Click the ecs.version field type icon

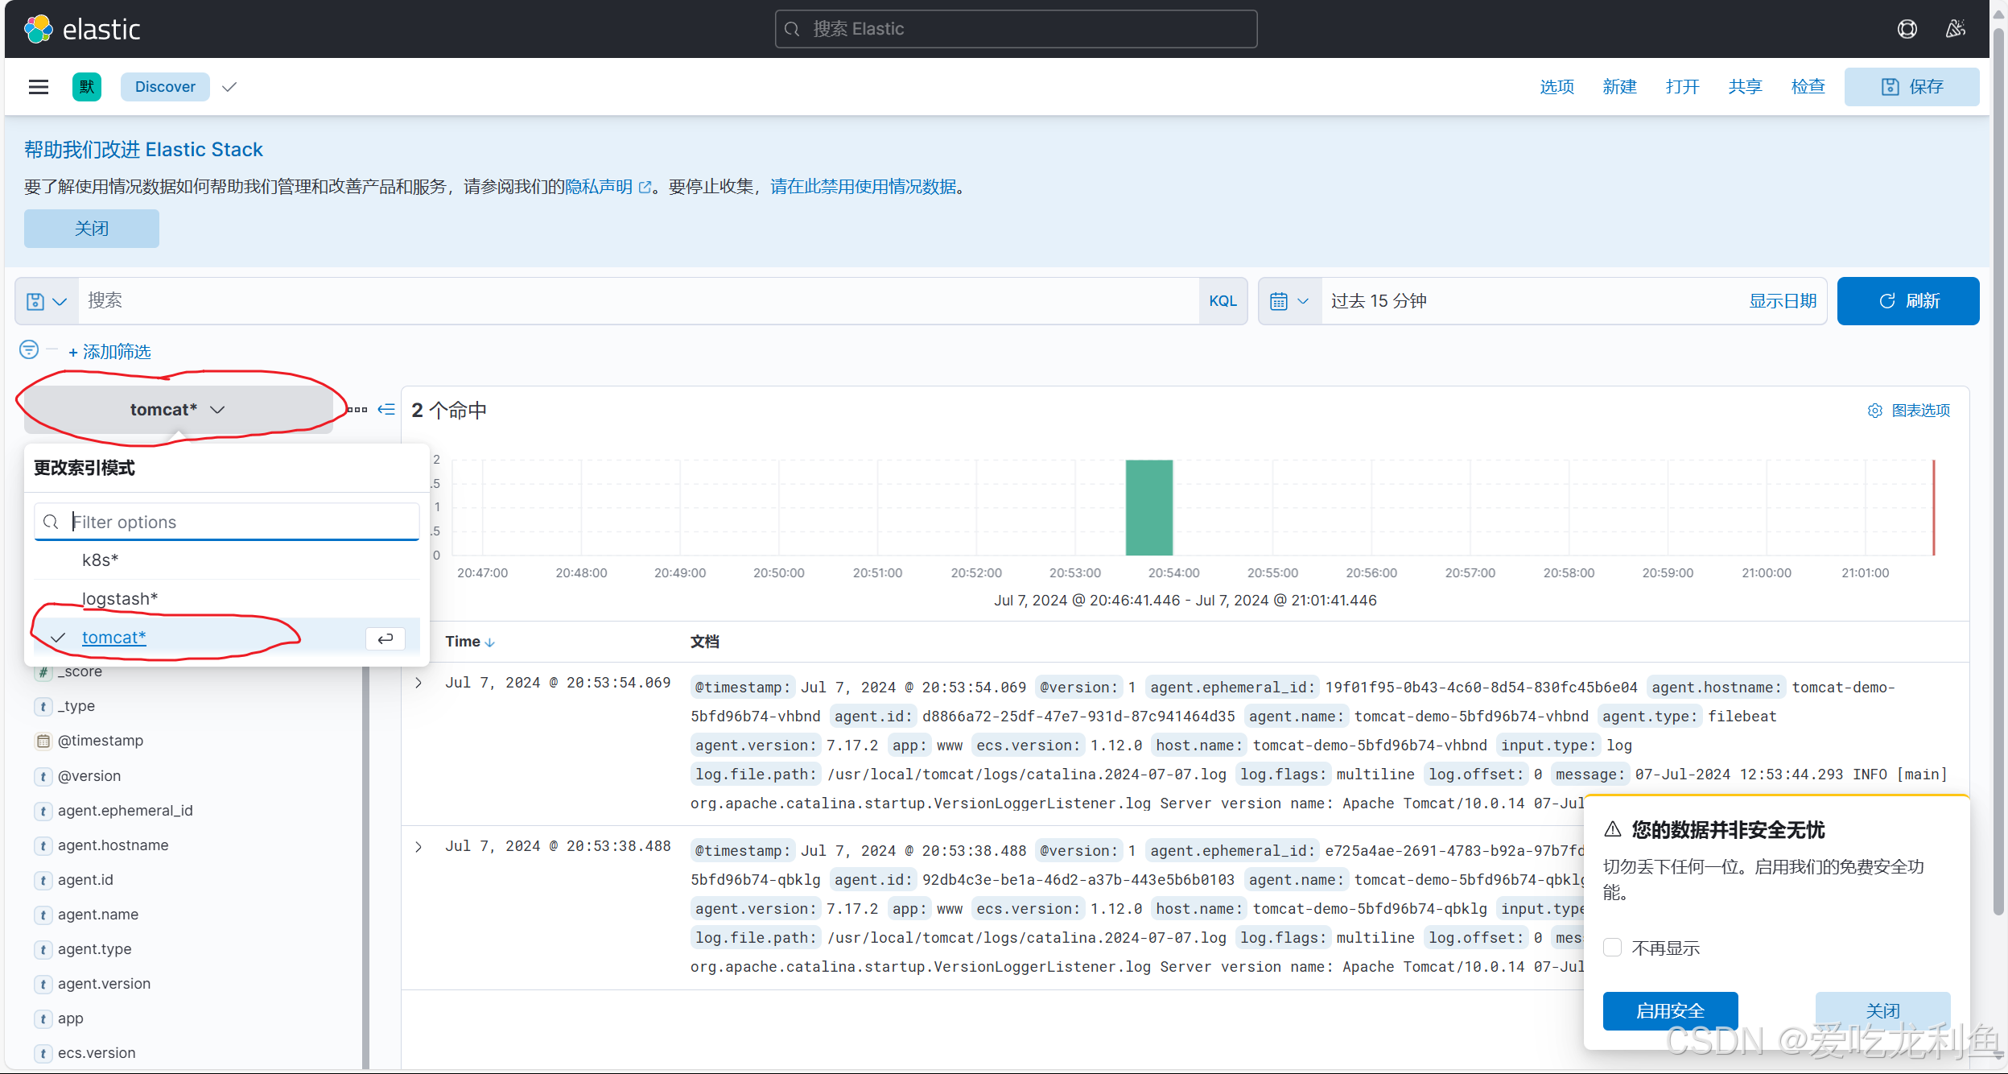click(x=43, y=1053)
